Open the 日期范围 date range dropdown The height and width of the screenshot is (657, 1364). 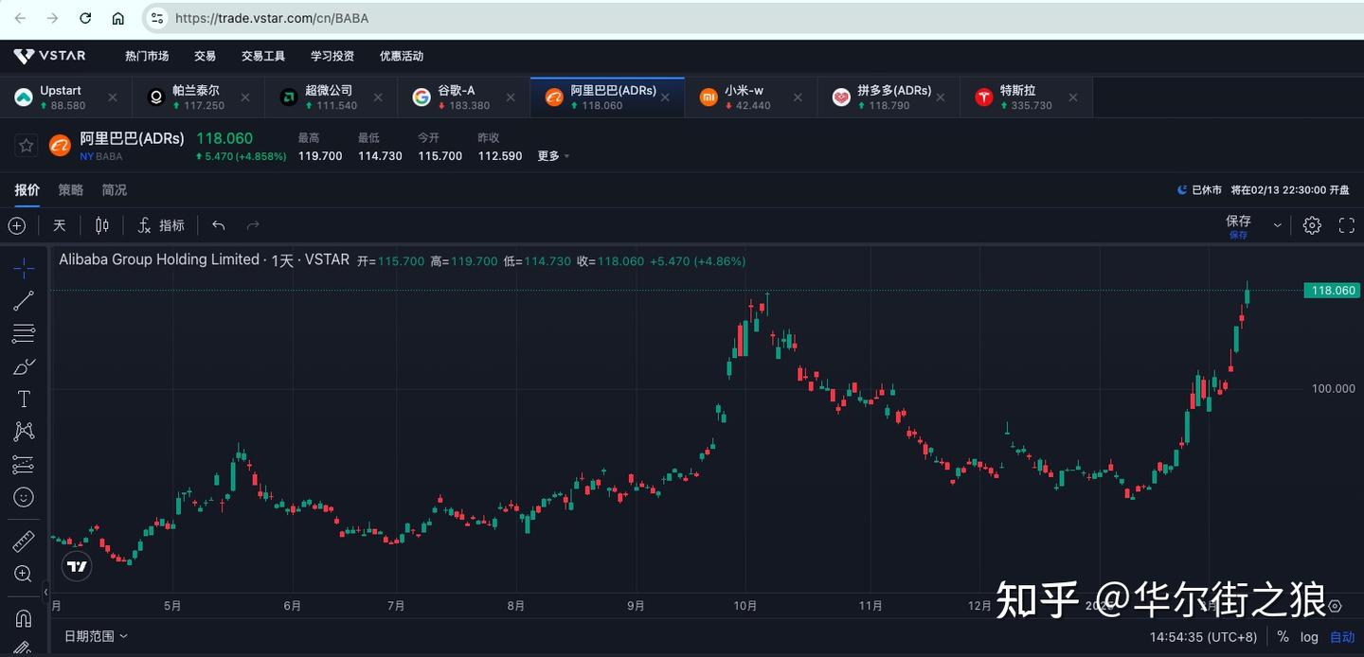96,636
